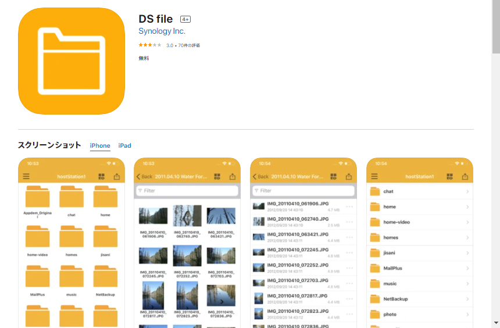Click hamburger menu in first screenshot
500x328 pixels.
[26, 176]
